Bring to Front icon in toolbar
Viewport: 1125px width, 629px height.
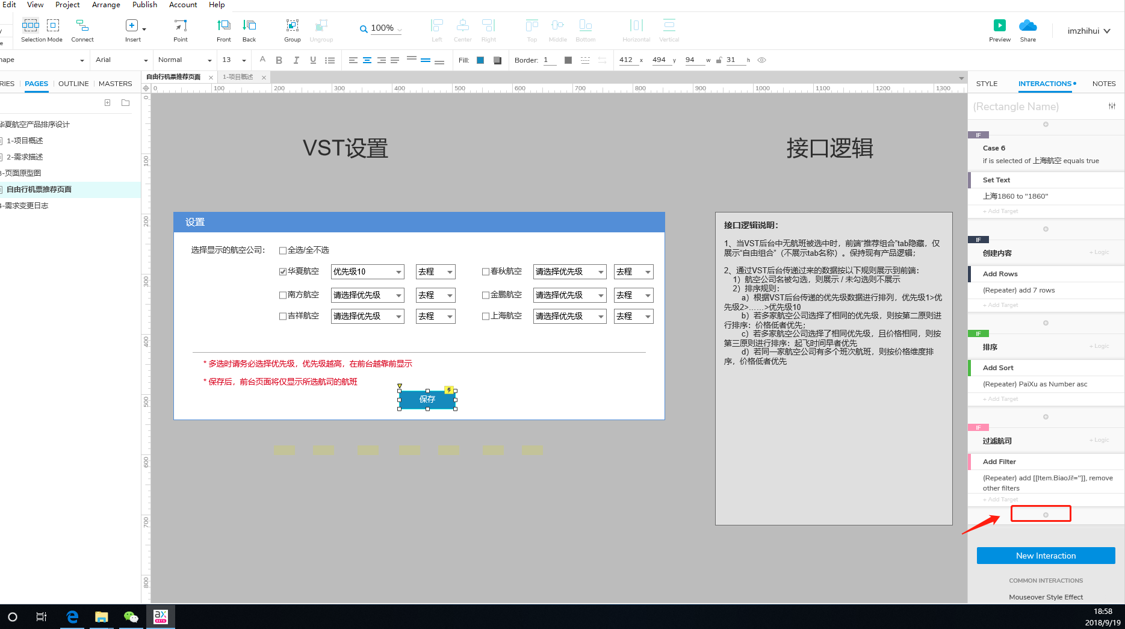[223, 25]
